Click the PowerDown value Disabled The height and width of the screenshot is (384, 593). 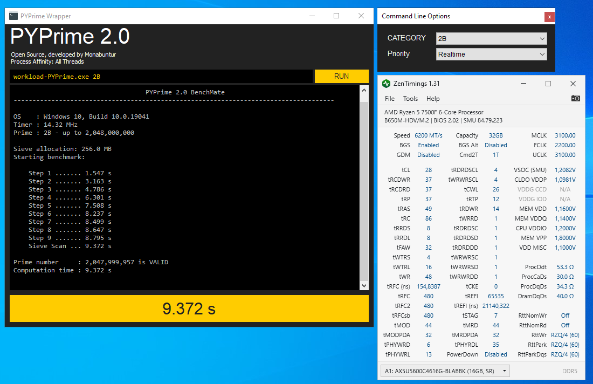[496, 354]
